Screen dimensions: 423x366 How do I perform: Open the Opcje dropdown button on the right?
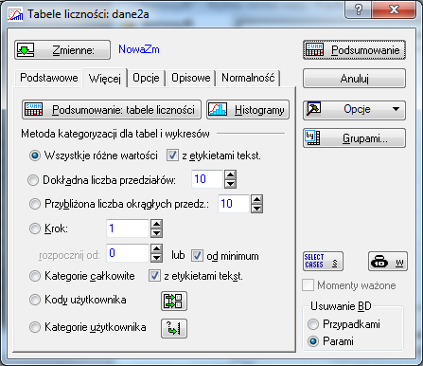[x=354, y=110]
